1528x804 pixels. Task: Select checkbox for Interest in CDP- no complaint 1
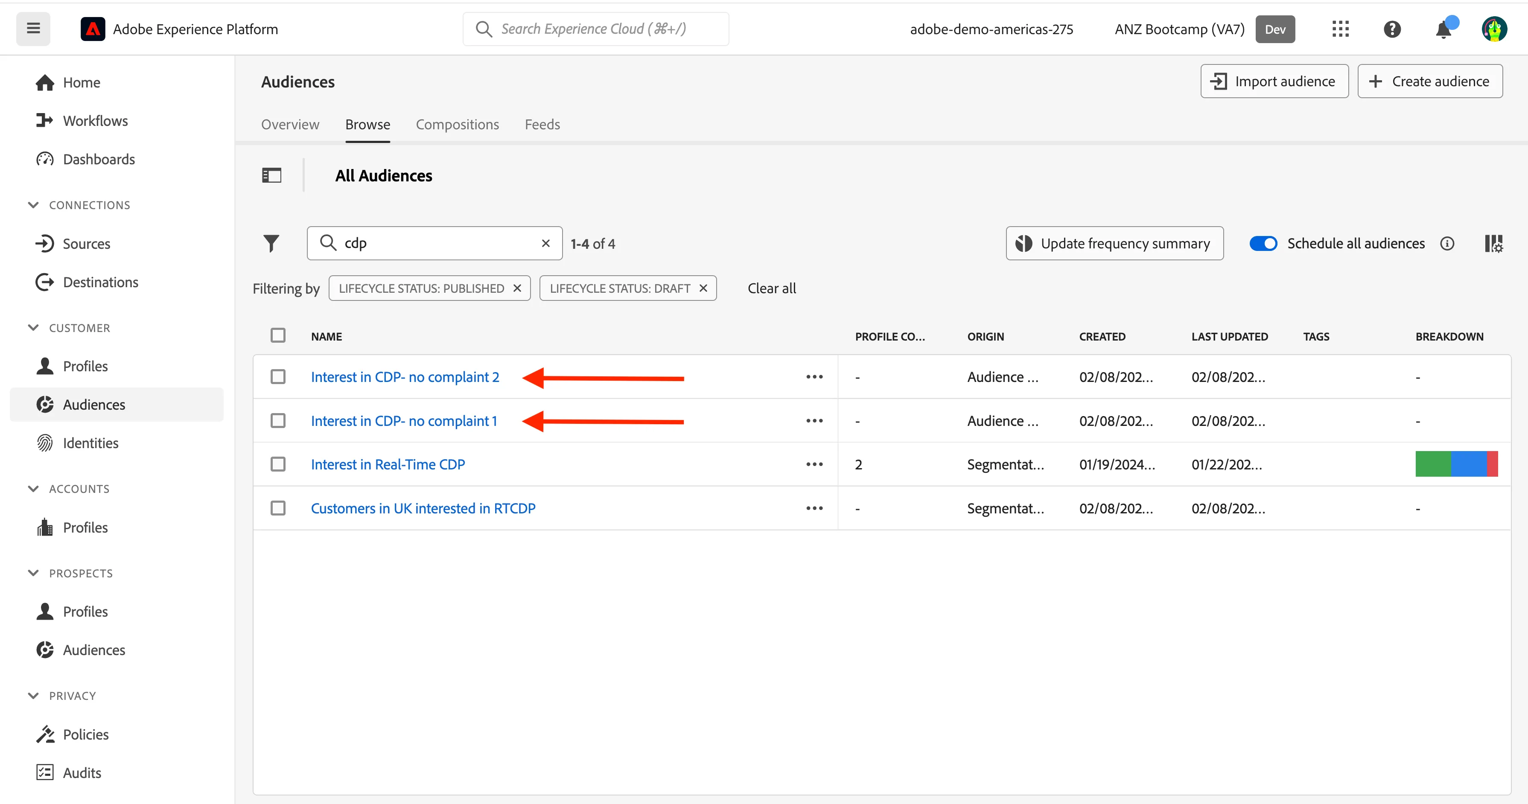click(x=277, y=421)
